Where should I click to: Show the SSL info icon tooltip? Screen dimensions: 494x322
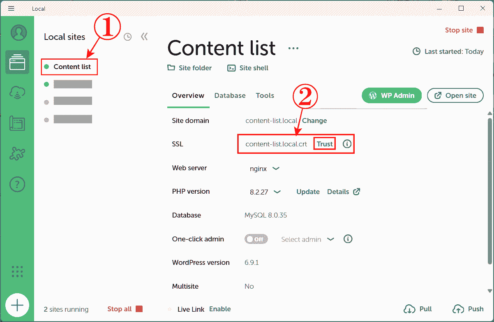point(347,144)
